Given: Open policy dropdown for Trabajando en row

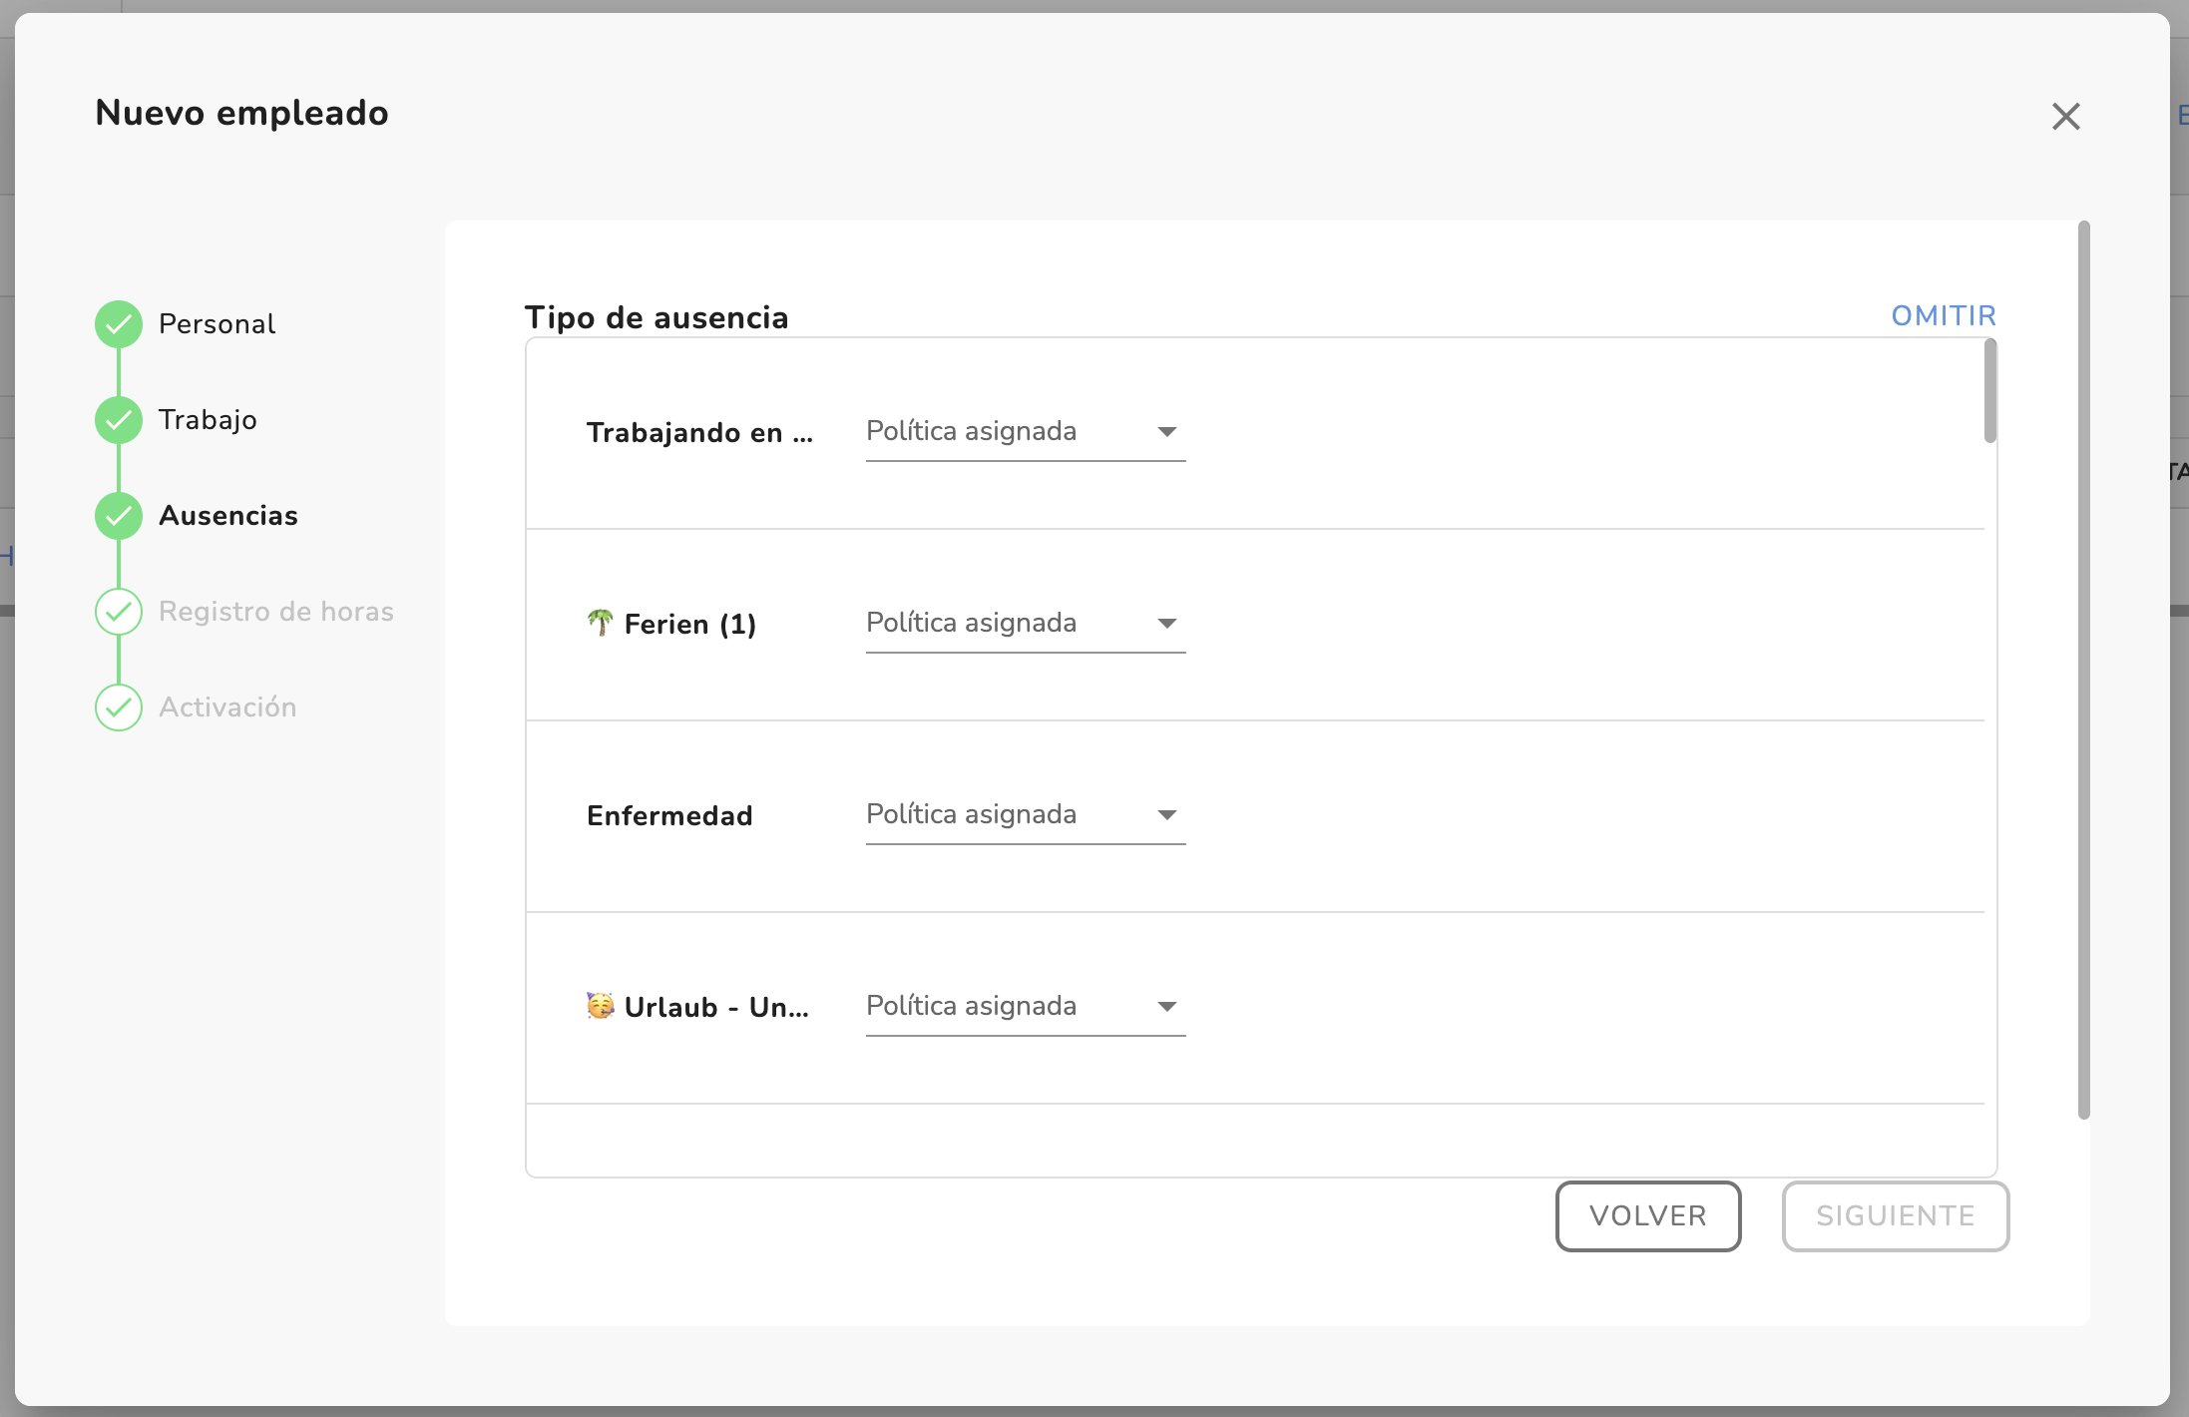Looking at the screenshot, I should [x=1025, y=432].
